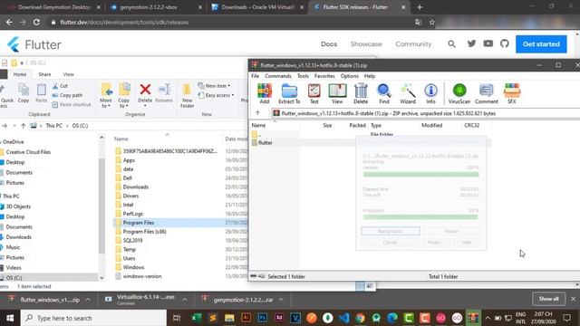Open Visual Studio Code from the taskbar

(343, 318)
